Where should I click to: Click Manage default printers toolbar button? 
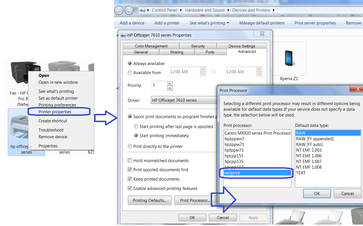[x=262, y=23]
